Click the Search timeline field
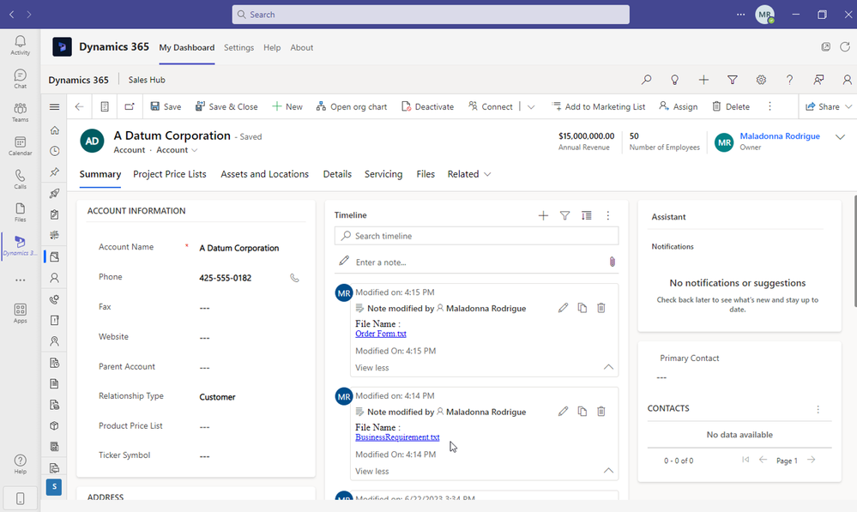Viewport: 857px width, 512px height. tap(476, 236)
